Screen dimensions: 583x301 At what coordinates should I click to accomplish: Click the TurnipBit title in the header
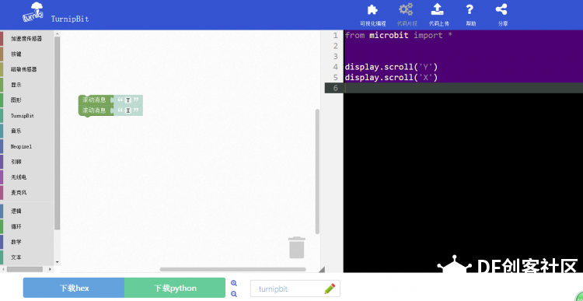click(70, 19)
